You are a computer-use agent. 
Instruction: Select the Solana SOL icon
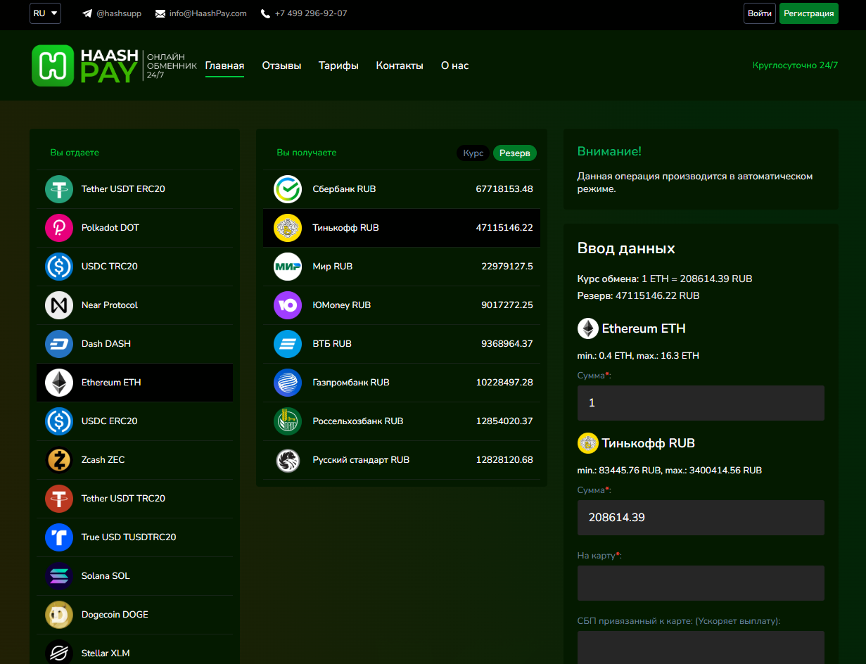pos(59,576)
